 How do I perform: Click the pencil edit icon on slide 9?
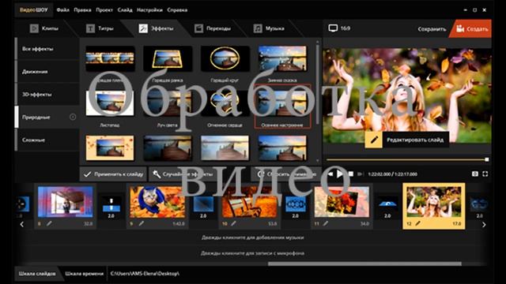[142, 223]
